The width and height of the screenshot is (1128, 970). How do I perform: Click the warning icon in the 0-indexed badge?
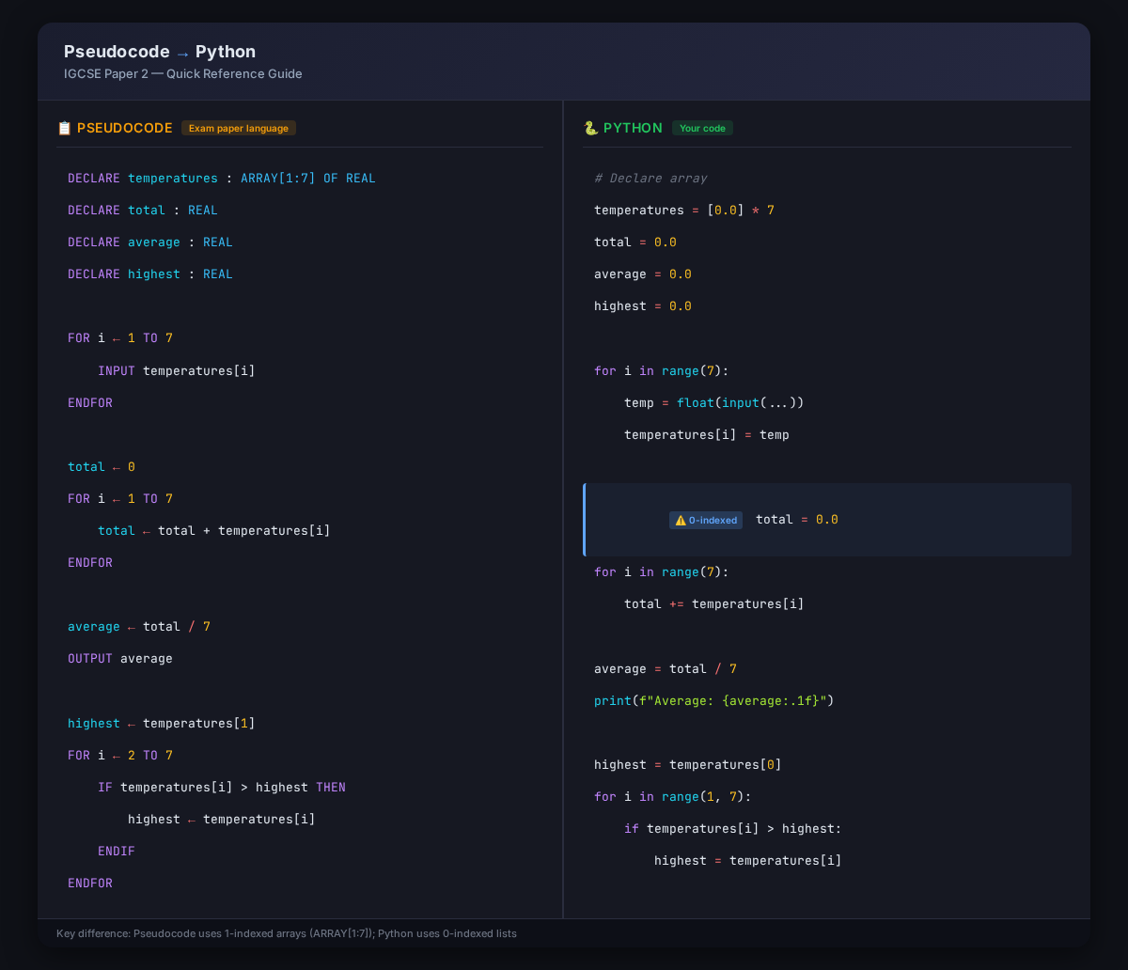(681, 520)
